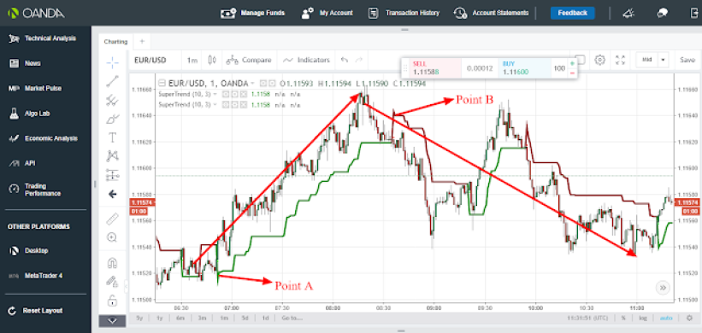The height and width of the screenshot is (333, 702).
Task: Click the back arrow tool
Action: [112, 194]
